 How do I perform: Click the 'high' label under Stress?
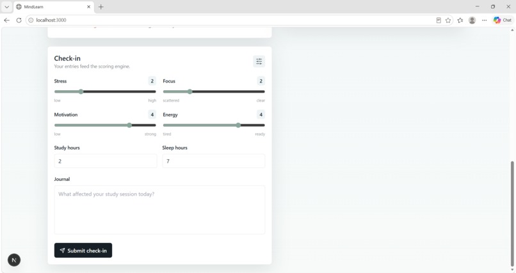tap(152, 100)
